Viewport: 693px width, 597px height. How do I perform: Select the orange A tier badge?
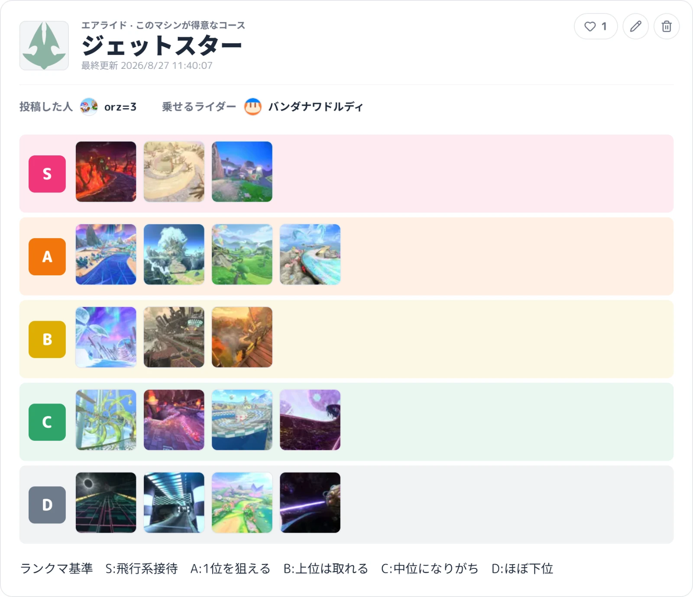(47, 256)
